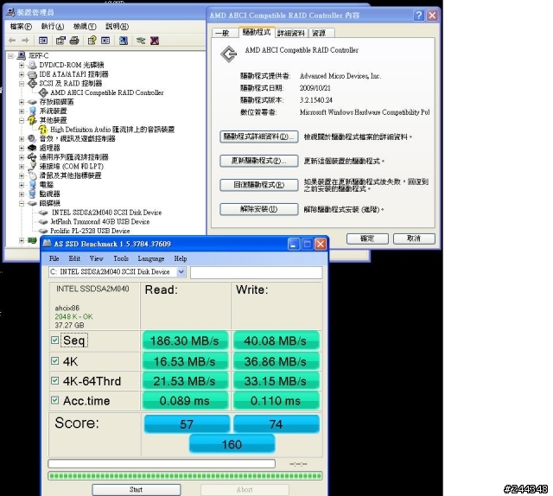
Task: Select the yellow question icon for 其他裝置
Action: click(32, 120)
